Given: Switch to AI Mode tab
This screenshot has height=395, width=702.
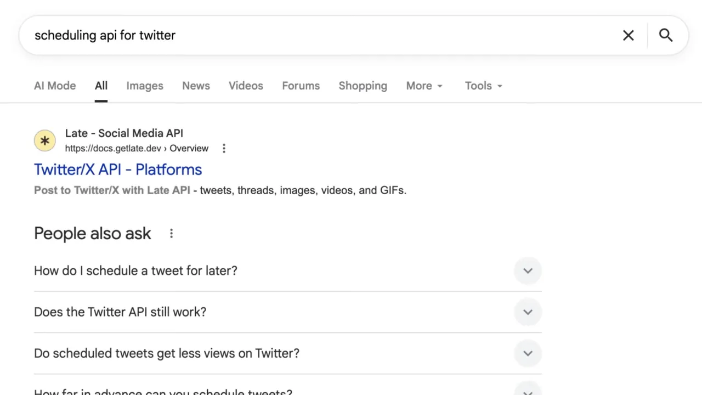Looking at the screenshot, I should tap(55, 86).
